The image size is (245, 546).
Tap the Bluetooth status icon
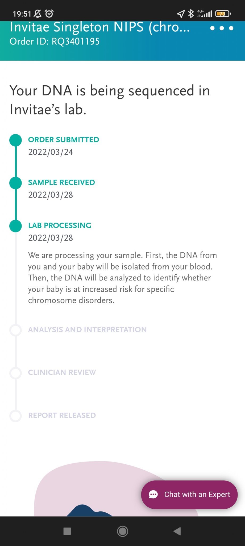tap(191, 14)
